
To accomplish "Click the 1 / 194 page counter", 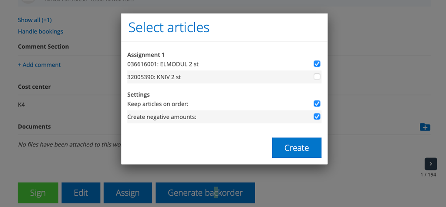I will tap(428, 174).
